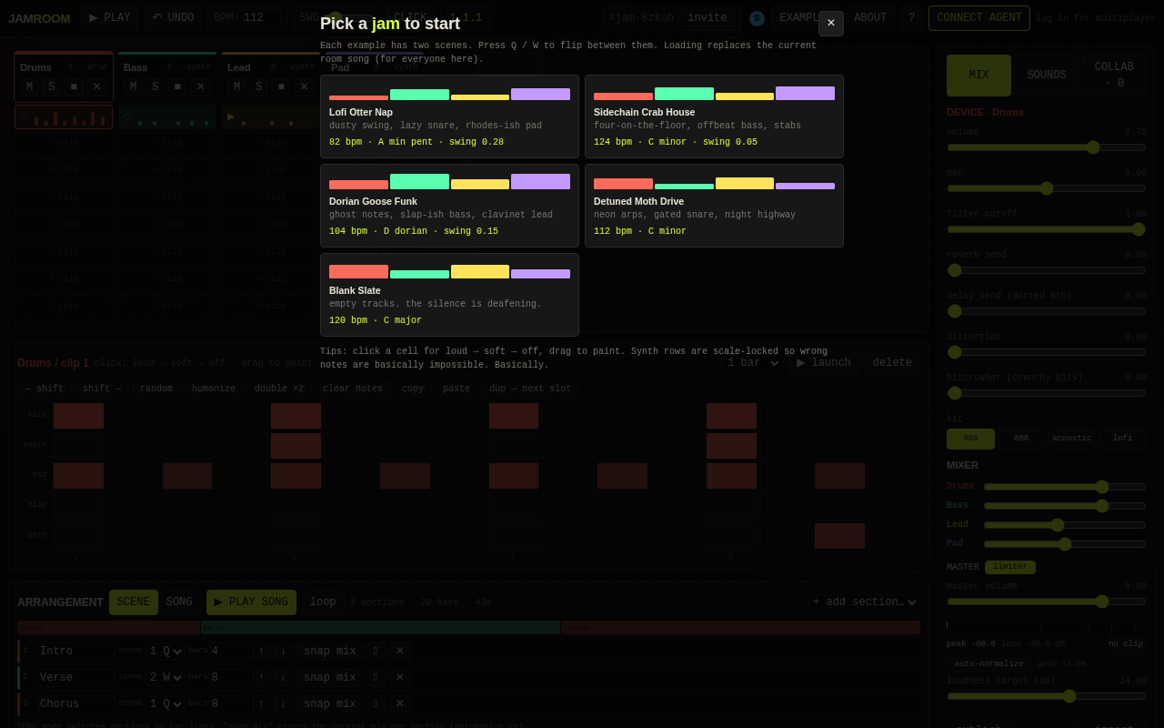Screen dimensions: 1164x728
Task: Select the acoustic drum kit
Action: coord(1072,439)
